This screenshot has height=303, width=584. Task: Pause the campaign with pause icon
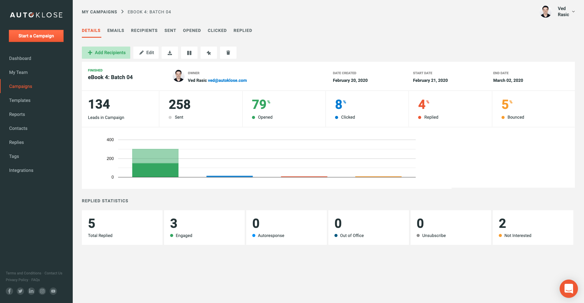click(189, 53)
